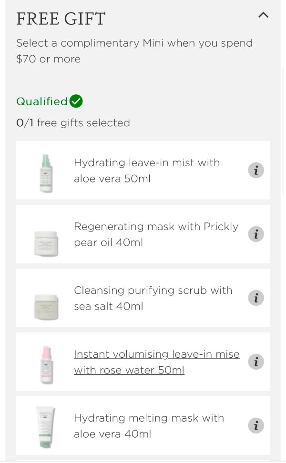Open info for Regenerating mask with Prickly pear
The image size is (286, 463).
coord(256,234)
